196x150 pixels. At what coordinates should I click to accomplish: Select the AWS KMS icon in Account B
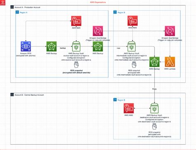(129, 108)
